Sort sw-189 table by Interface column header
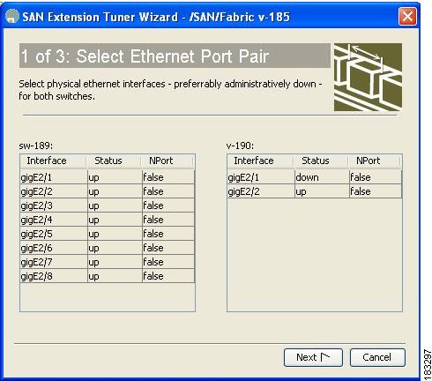Image resolution: width=432 pixels, height=381 pixels. tap(53, 161)
